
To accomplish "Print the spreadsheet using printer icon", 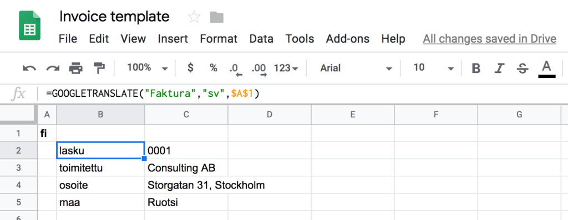I will [75, 68].
